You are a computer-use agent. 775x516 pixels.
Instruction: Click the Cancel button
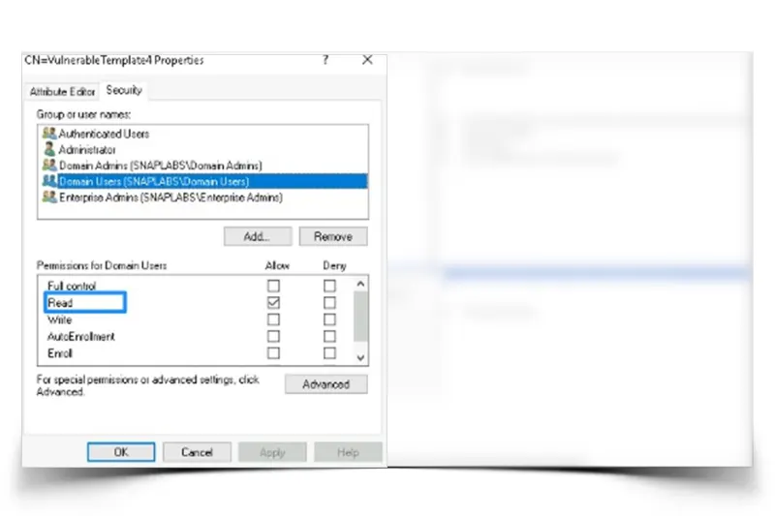(197, 452)
